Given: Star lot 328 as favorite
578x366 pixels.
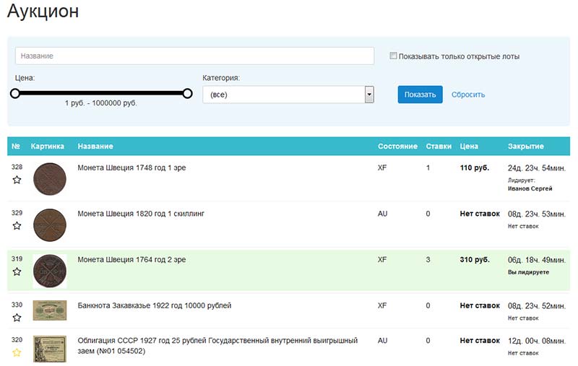Looking at the screenshot, I should point(17,180).
